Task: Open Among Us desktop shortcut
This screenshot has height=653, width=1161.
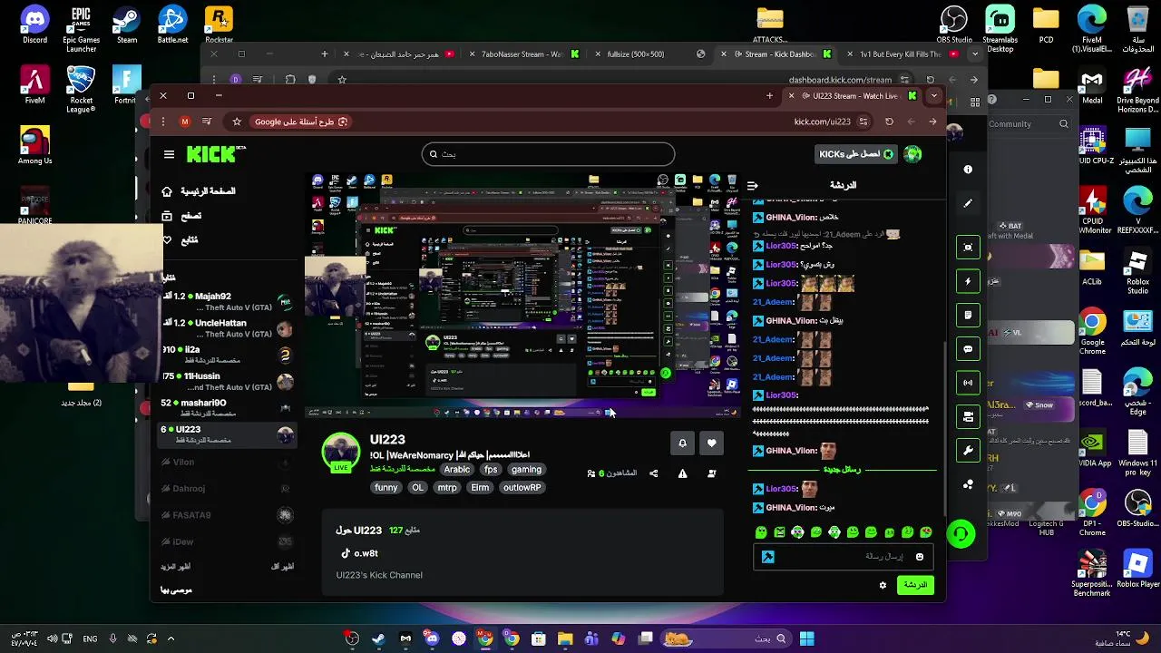Action: pos(34,145)
